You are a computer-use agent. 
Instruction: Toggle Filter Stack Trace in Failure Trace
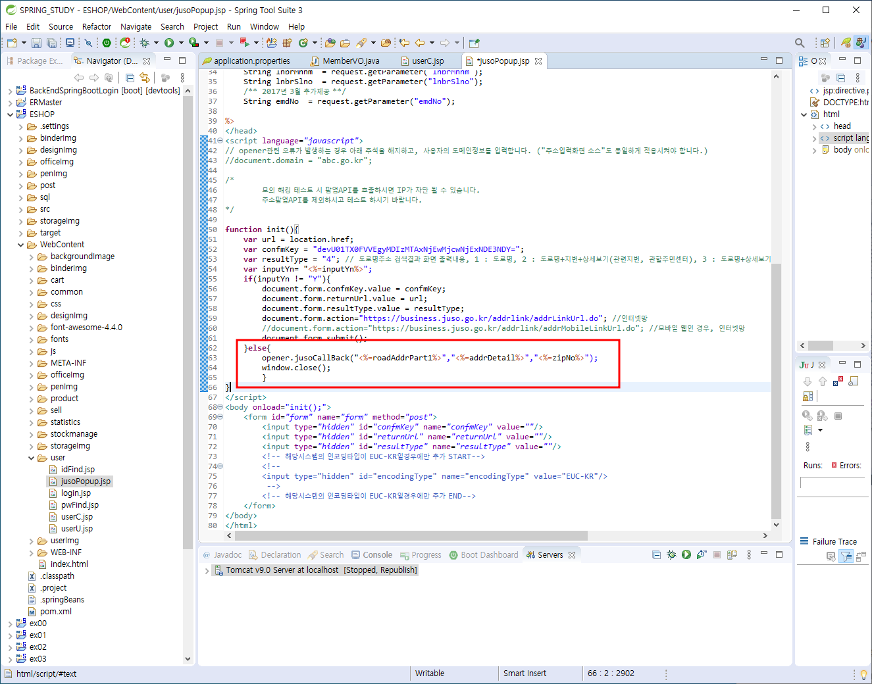[x=846, y=556]
